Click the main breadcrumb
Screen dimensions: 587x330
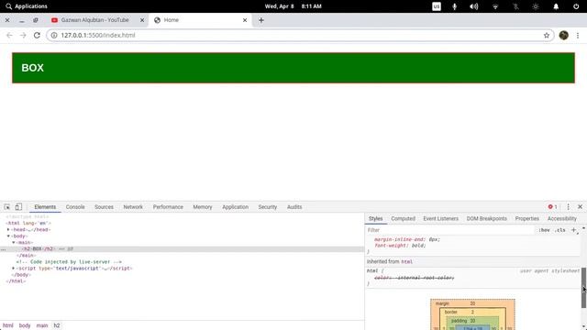42,325
